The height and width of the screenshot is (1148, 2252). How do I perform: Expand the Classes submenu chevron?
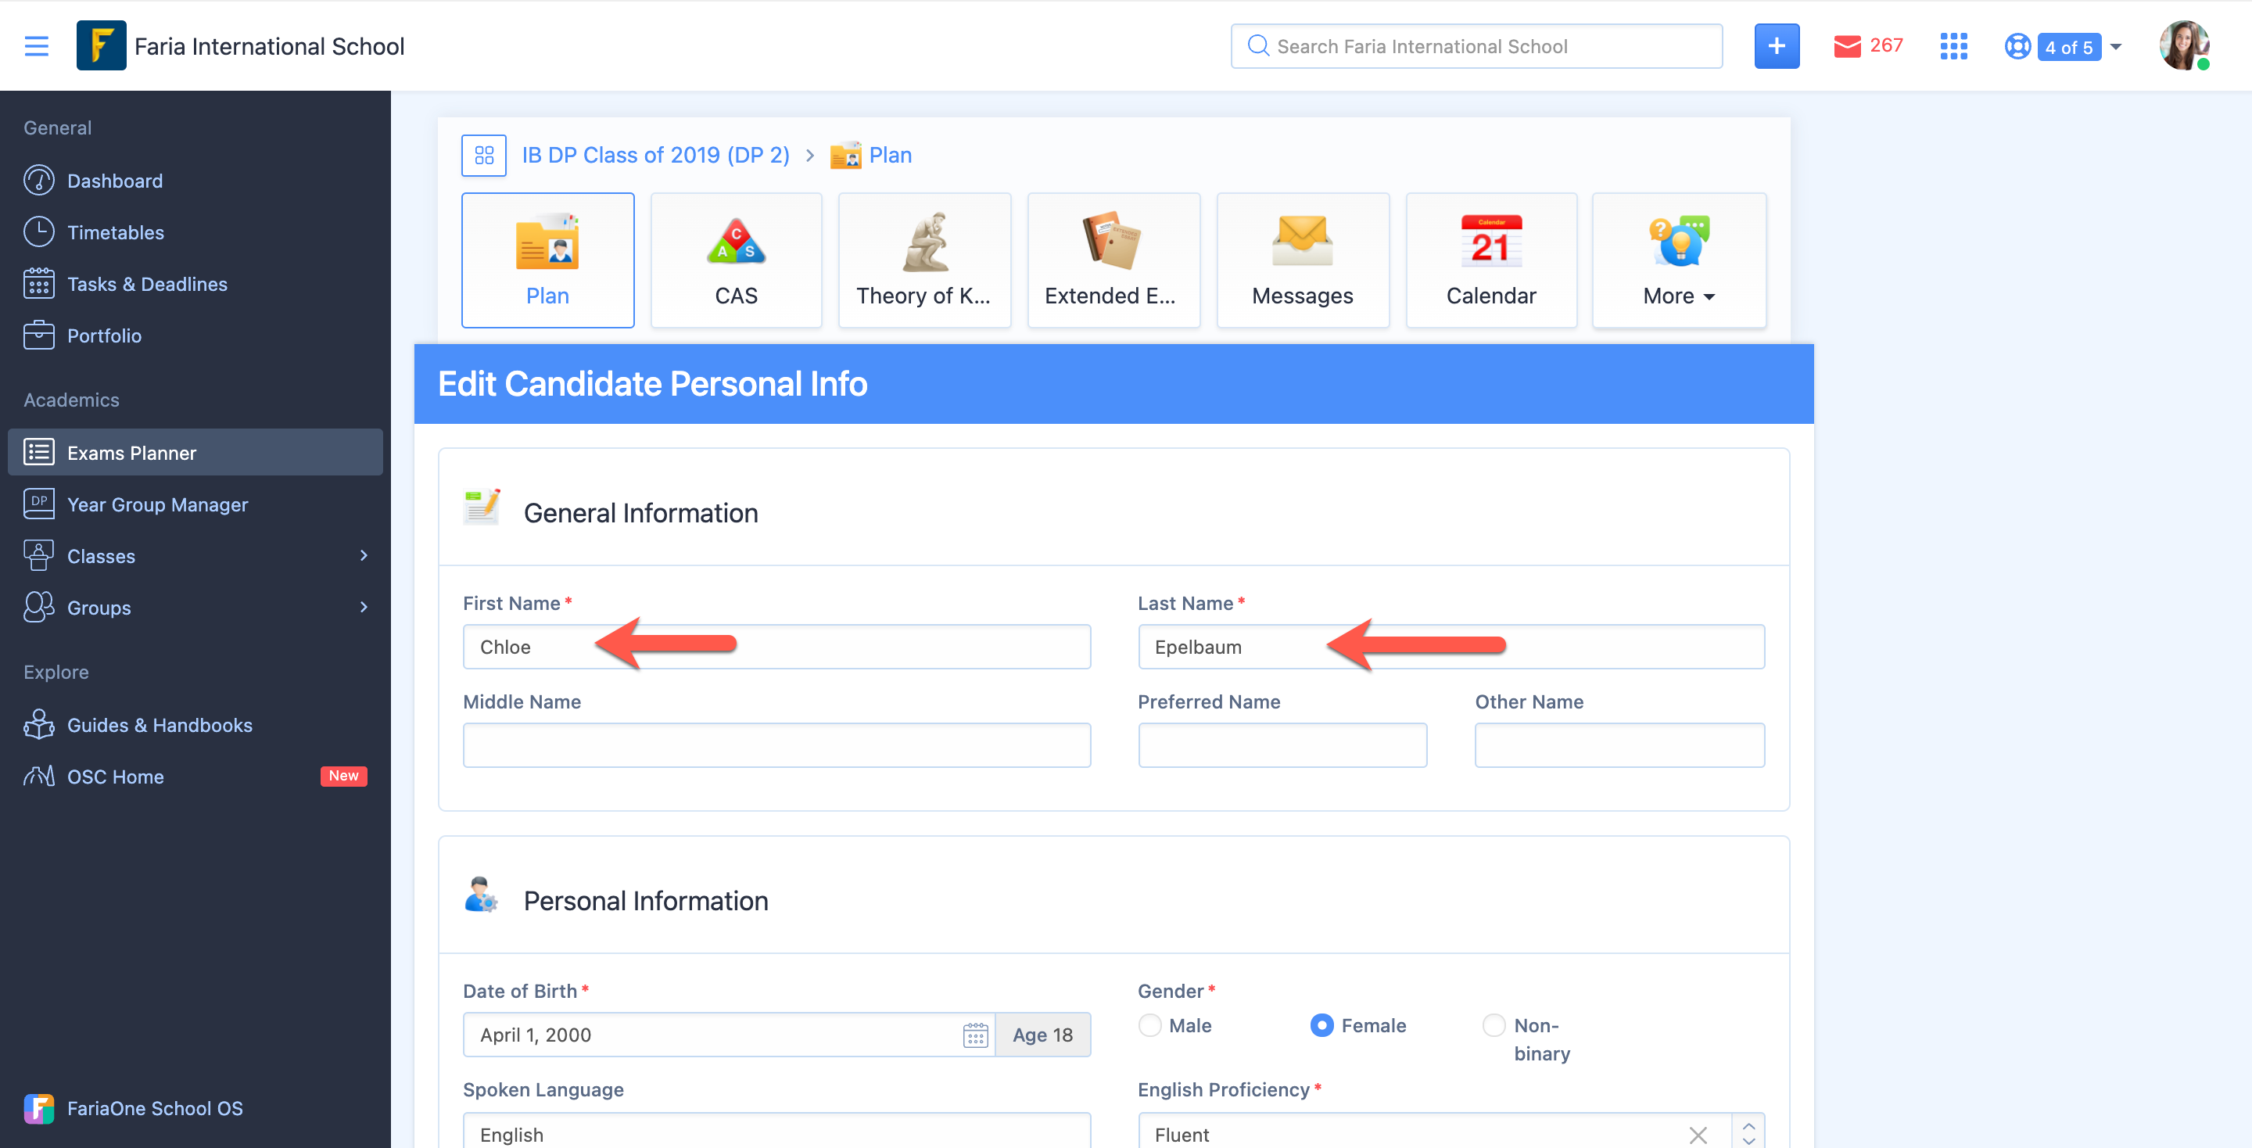(364, 556)
